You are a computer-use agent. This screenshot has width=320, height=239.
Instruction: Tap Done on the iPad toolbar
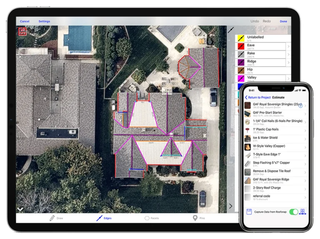click(283, 21)
